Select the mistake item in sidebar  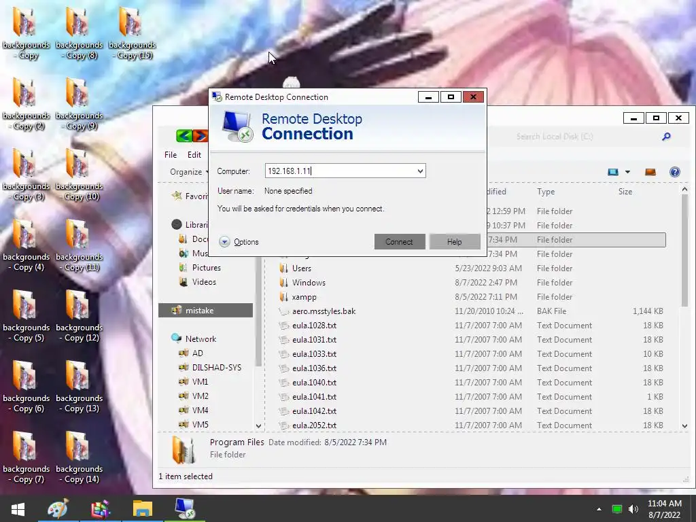point(205,310)
